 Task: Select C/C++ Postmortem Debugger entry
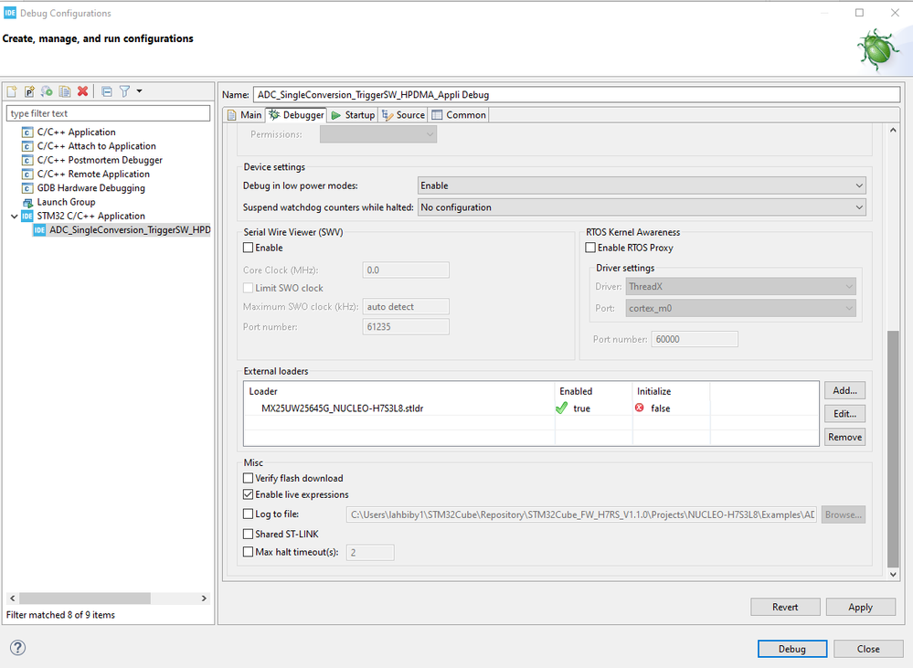[x=100, y=160]
